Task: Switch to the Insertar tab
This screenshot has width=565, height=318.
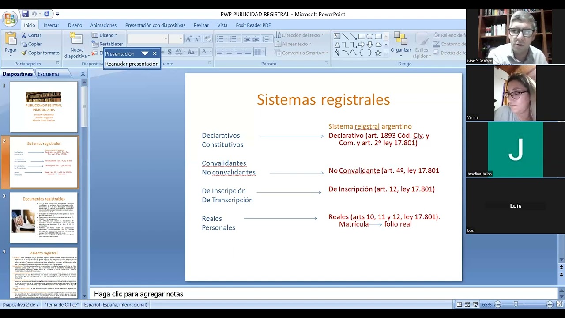Action: 51,25
